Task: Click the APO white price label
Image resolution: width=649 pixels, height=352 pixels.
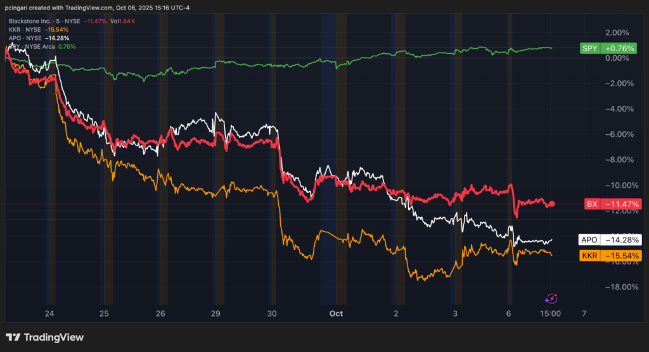Action: [x=610, y=240]
